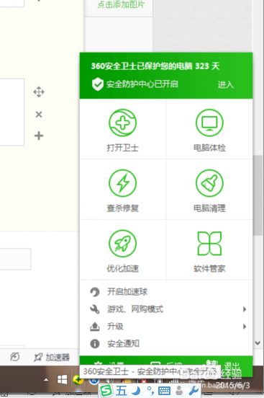Click scrollbar down arrow on the page
Screen dimensions: 264x398
pyautogui.click(x=258, y=343)
